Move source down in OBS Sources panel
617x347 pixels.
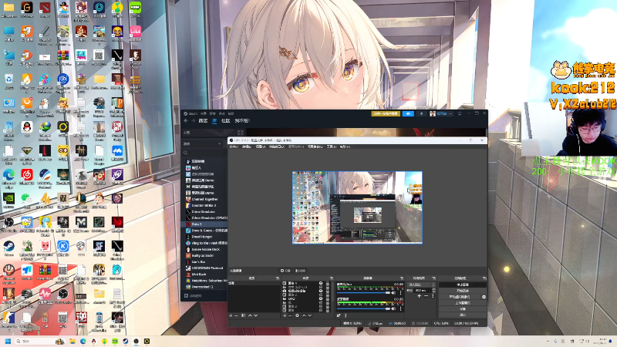coord(310,315)
